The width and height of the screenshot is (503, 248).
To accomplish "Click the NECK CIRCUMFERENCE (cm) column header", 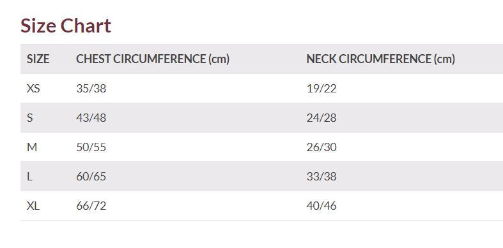I will point(381,59).
